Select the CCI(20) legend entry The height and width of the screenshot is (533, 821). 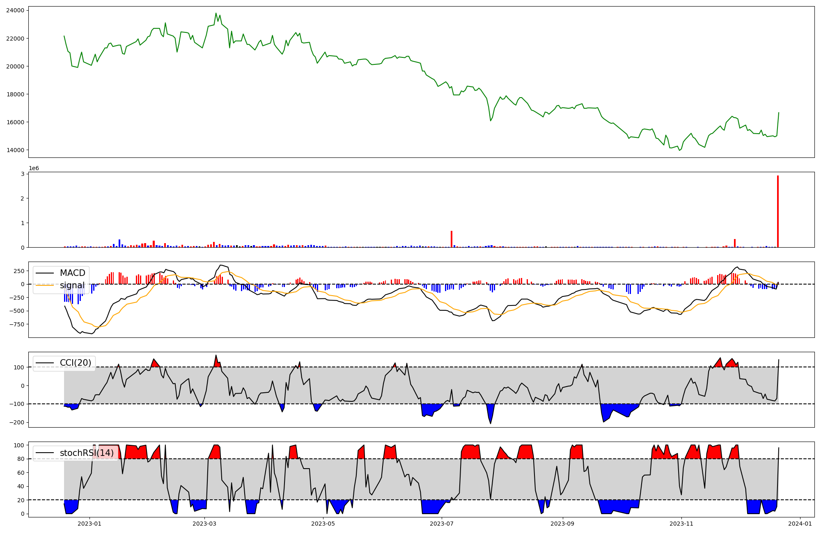tap(76, 363)
